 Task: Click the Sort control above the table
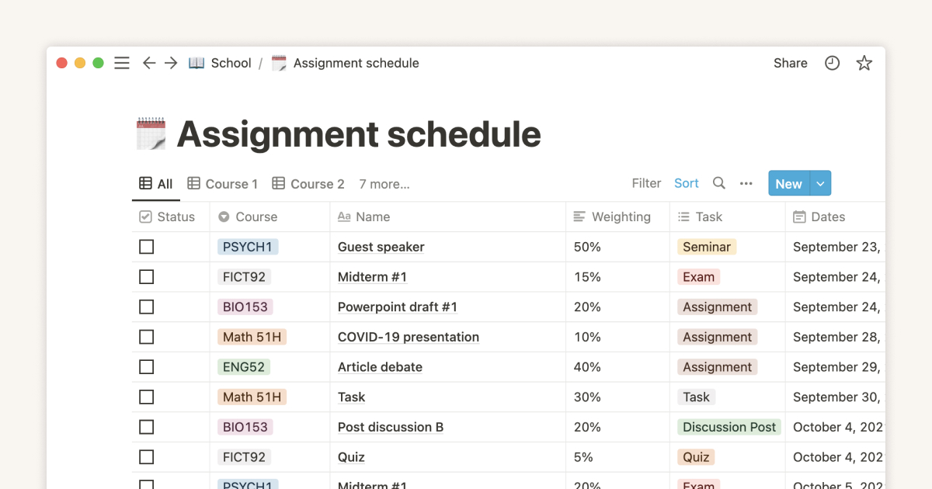pos(686,183)
